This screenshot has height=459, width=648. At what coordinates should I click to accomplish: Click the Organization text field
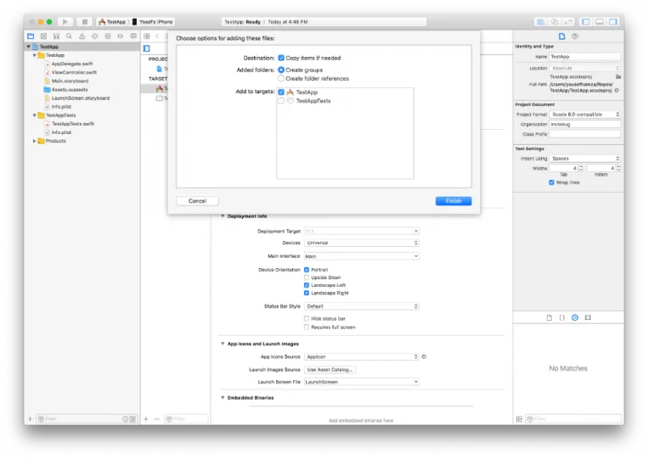[585, 124]
